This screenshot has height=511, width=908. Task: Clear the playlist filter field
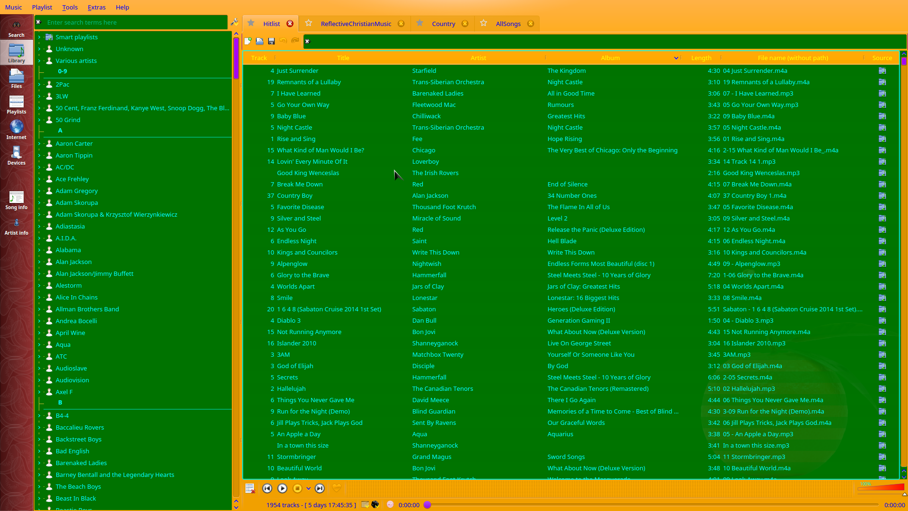(x=307, y=42)
